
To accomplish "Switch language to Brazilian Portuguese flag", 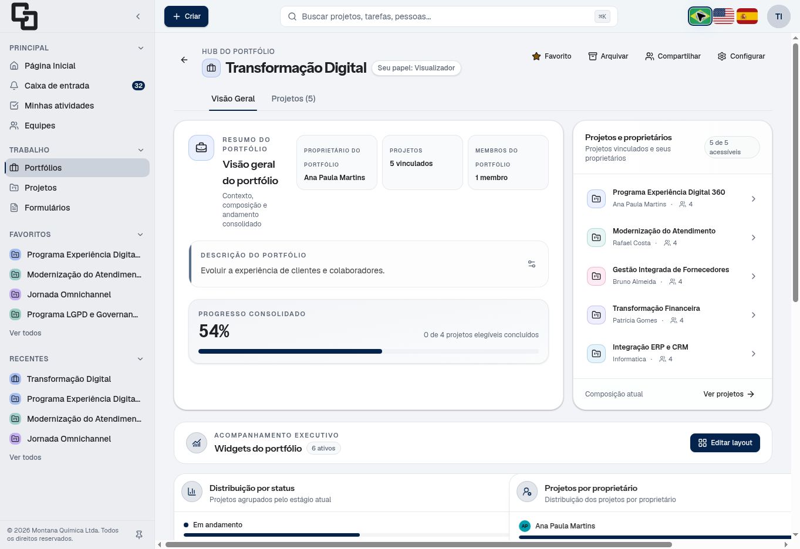I will (700, 16).
